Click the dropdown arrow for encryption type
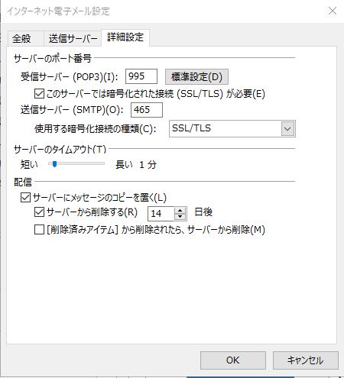This screenshot has width=344, height=378. point(287,128)
